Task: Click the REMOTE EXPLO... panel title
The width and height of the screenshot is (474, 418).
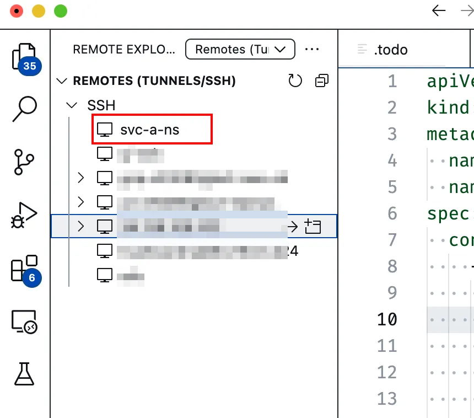Action: (124, 49)
